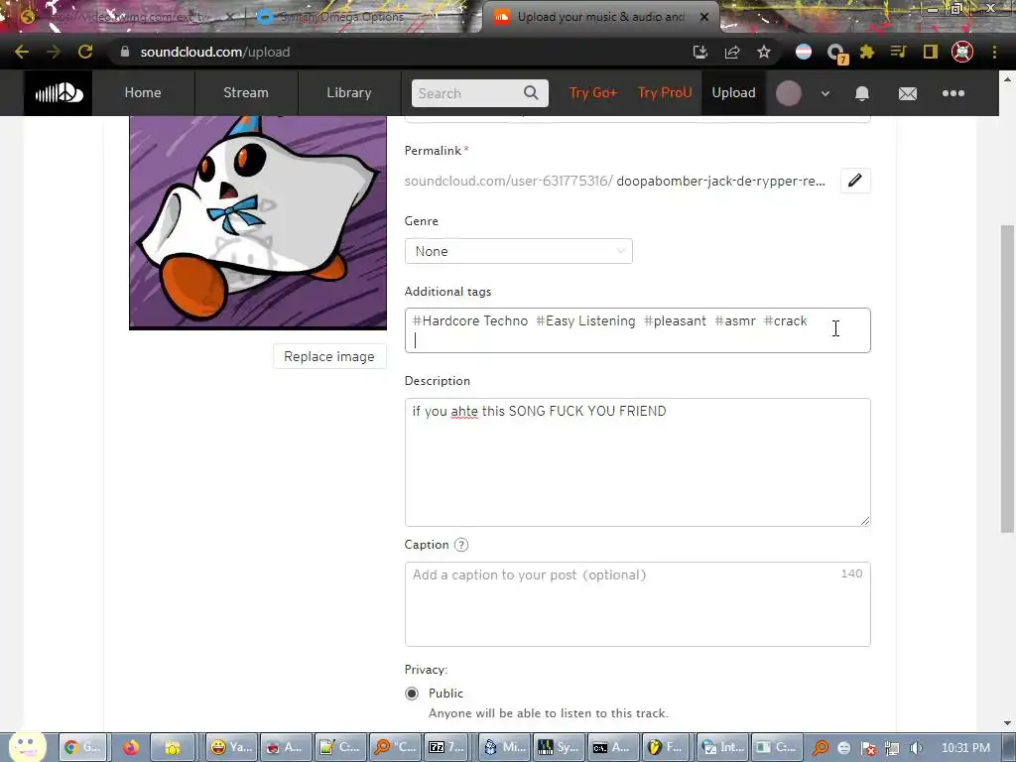Image resolution: width=1016 pixels, height=762 pixels.
Task: Select the Public privacy radio
Action: pos(412,694)
